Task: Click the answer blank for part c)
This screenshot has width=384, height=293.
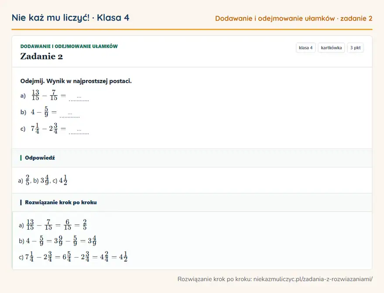Action: (79, 132)
